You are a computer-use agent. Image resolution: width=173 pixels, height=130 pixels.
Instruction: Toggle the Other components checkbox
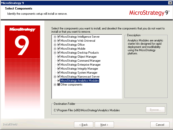59,85
